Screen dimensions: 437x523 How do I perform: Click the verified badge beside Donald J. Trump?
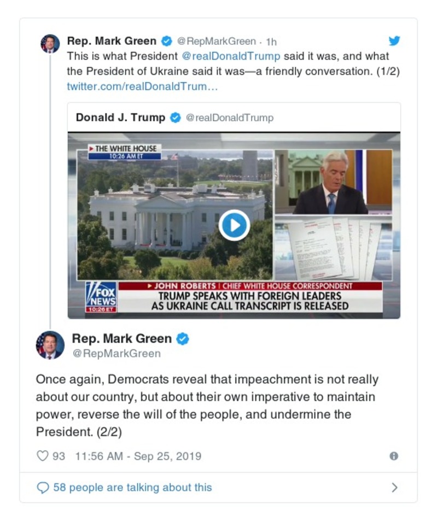(x=176, y=117)
